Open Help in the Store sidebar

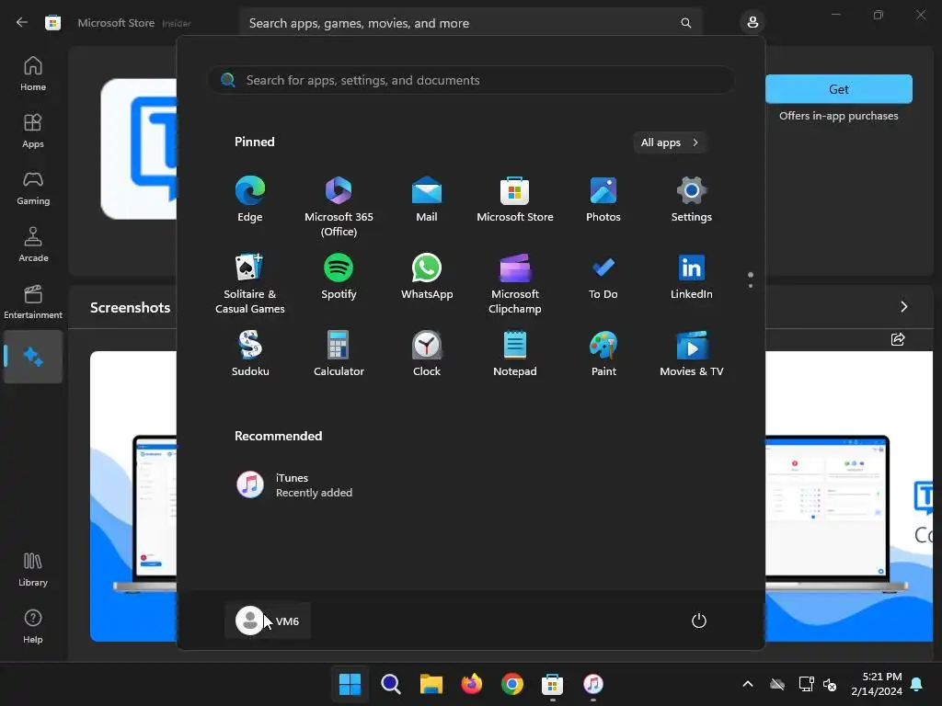tap(33, 626)
